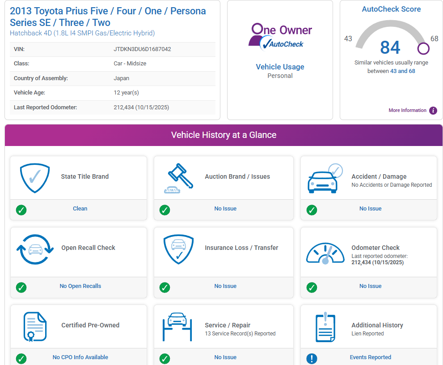The height and width of the screenshot is (365, 443).
Task: Click the One Owner AutoCheck logo
Action: pyautogui.click(x=280, y=36)
